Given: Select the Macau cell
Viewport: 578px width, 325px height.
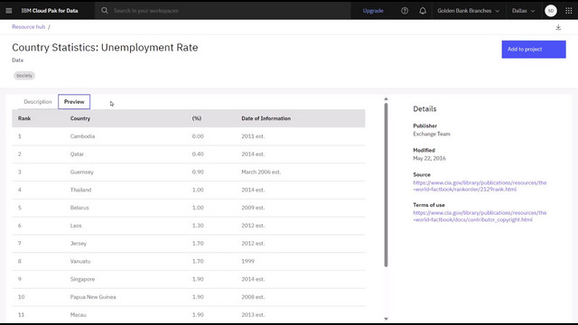Looking at the screenshot, I should pyautogui.click(x=79, y=315).
